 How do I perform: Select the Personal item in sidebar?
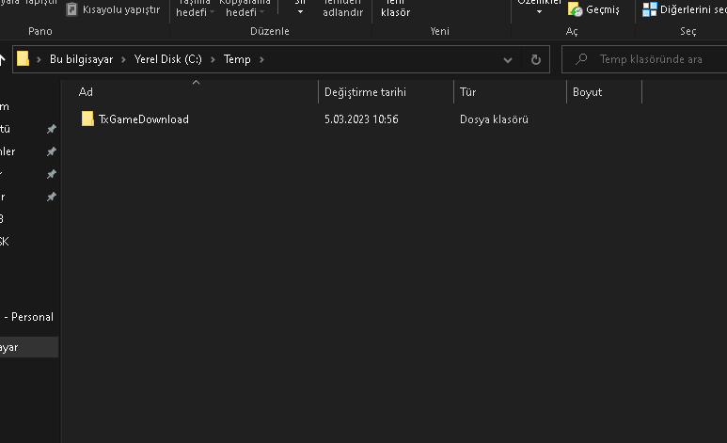tap(28, 317)
